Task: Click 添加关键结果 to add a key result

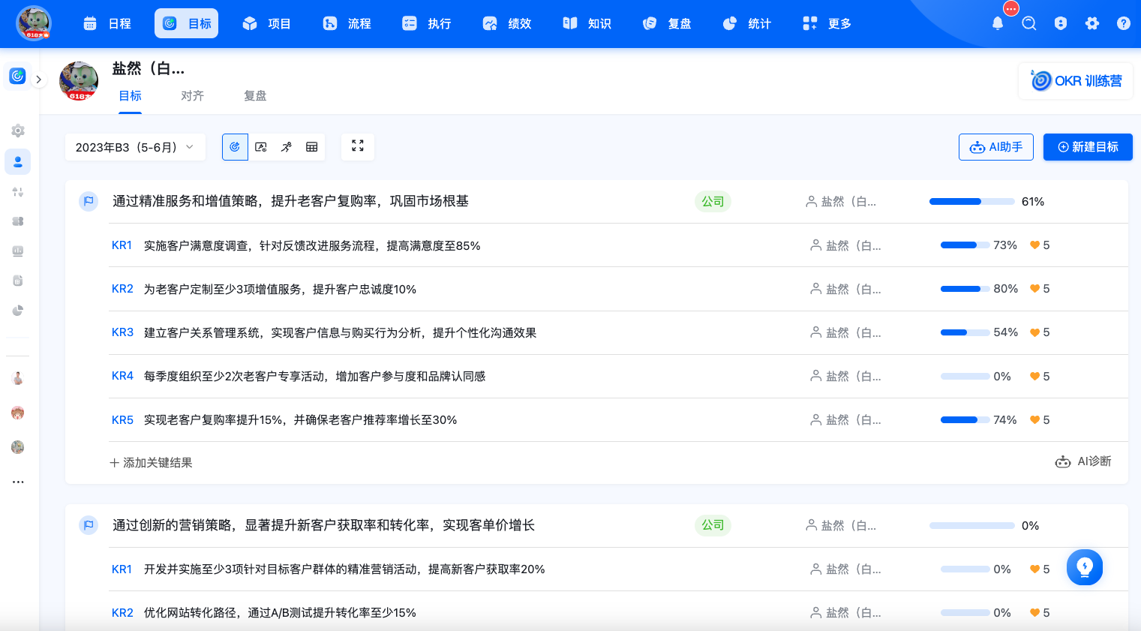Action: [151, 463]
